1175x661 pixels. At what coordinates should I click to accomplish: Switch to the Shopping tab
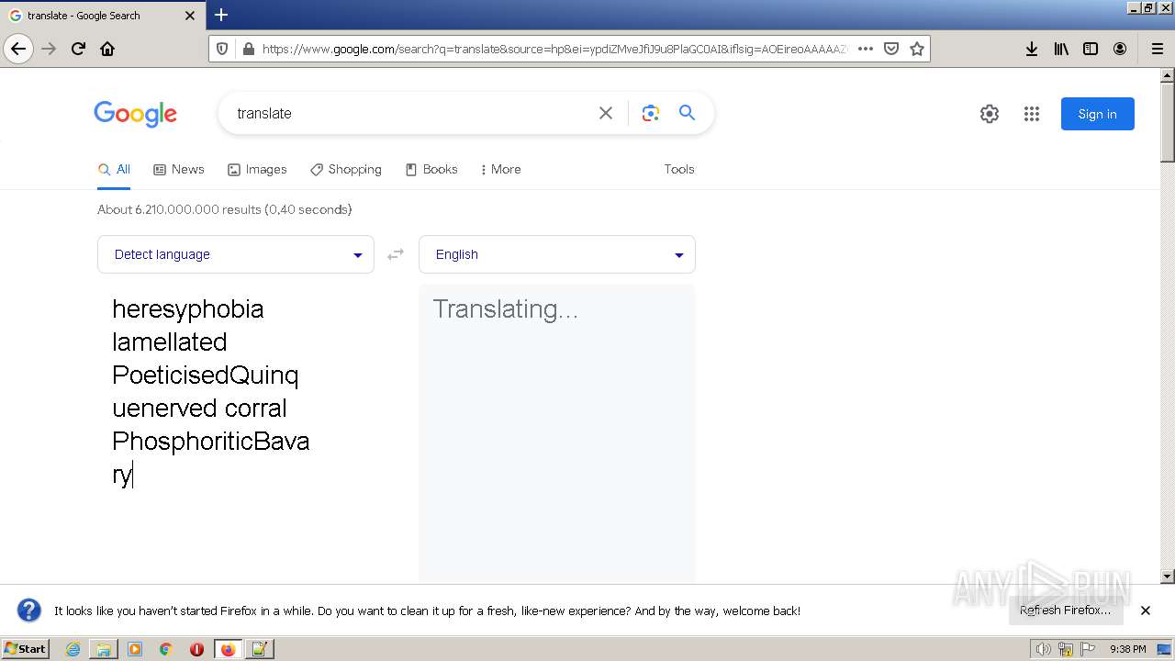tap(346, 169)
